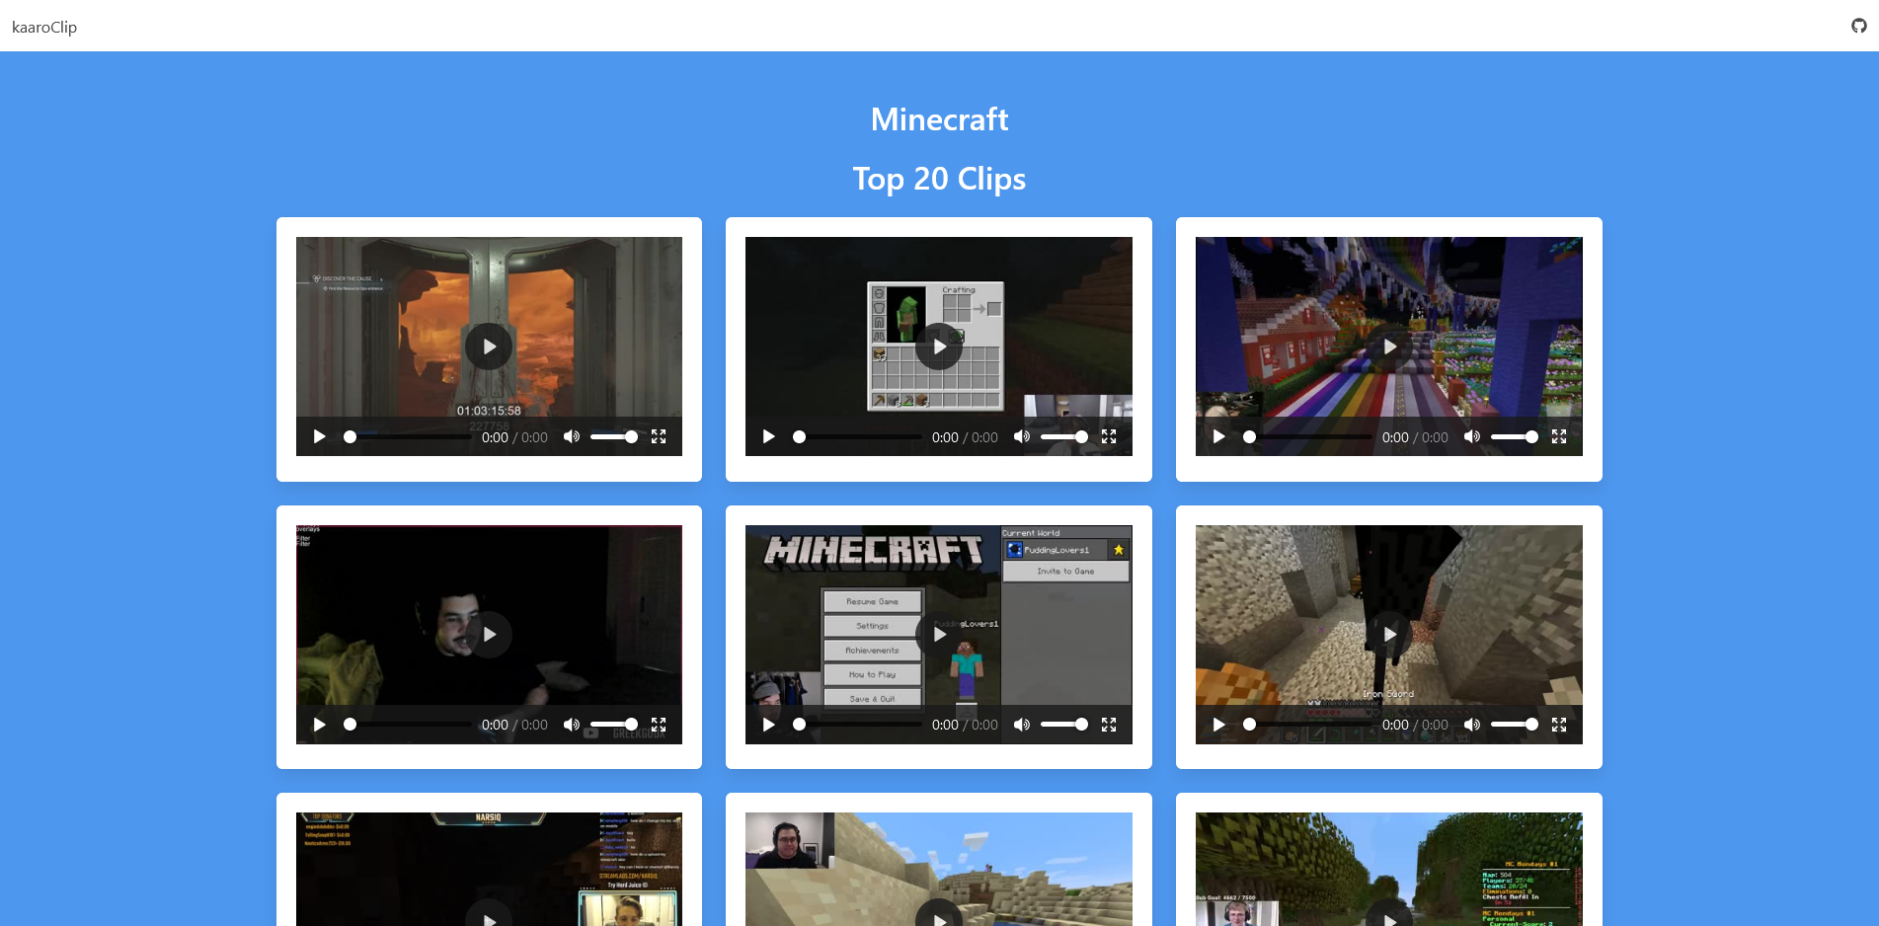Play the rainbow road clip via center button
Viewport: 1879px width, 926px height.
click(x=1389, y=347)
